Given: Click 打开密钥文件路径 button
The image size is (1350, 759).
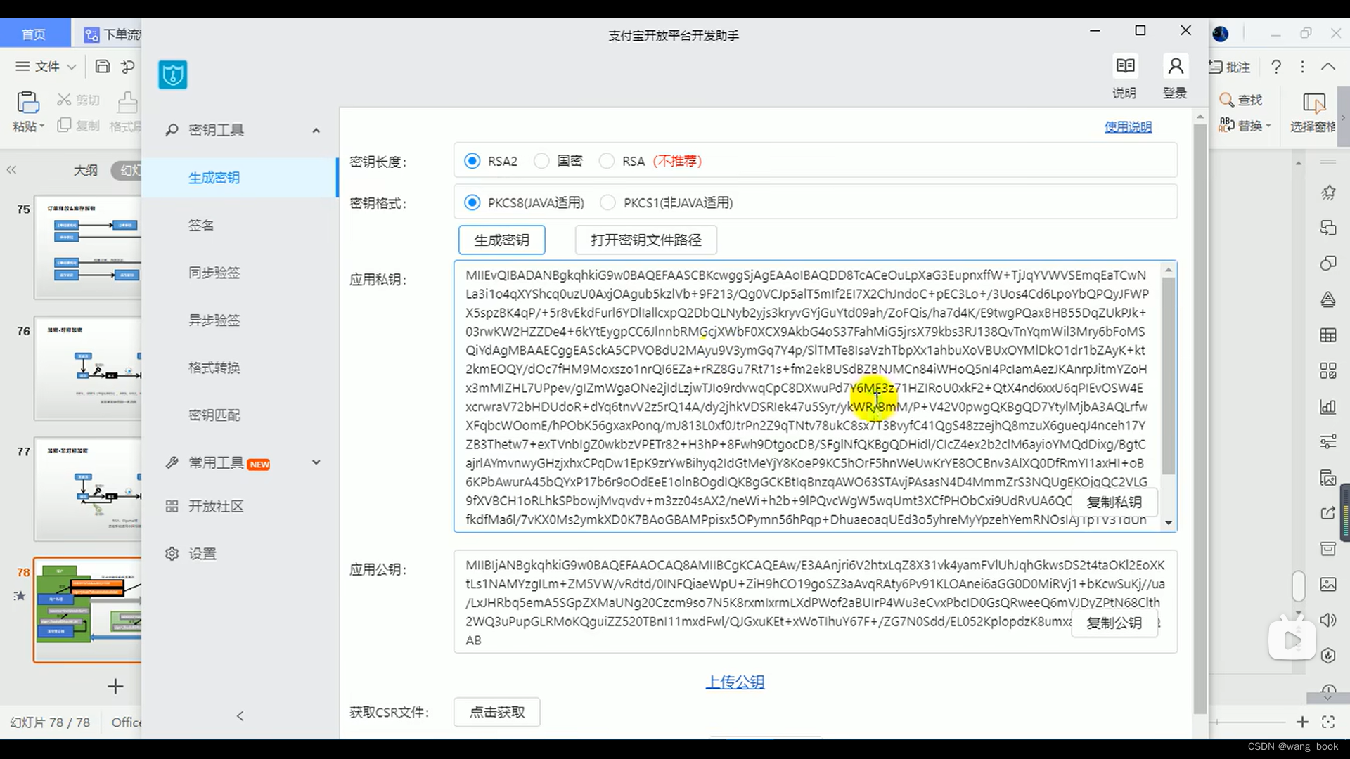Looking at the screenshot, I should (646, 240).
